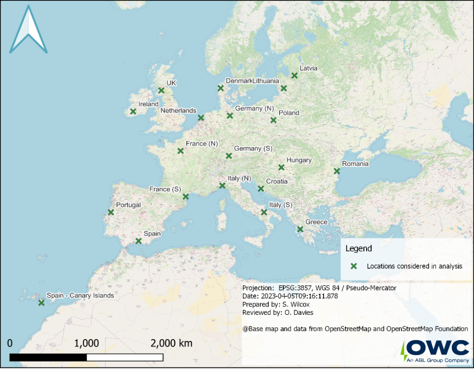The height and width of the screenshot is (379, 474).
Task: Select the Latvia green X marker
Action: tap(294, 75)
